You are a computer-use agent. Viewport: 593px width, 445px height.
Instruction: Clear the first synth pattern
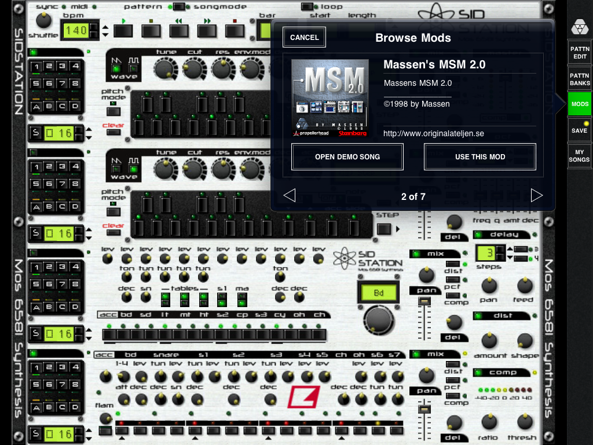tap(113, 132)
